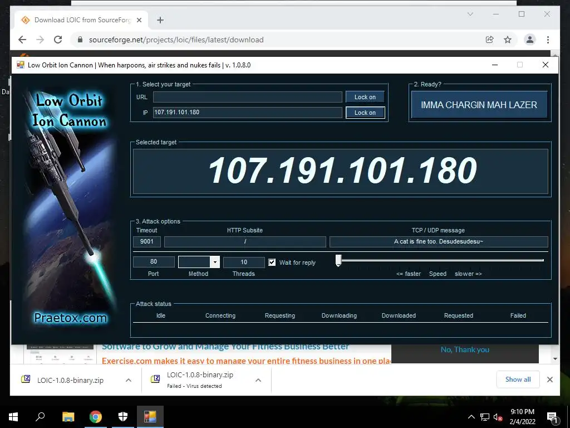Click the LOIC window title bar icon

click(21, 65)
